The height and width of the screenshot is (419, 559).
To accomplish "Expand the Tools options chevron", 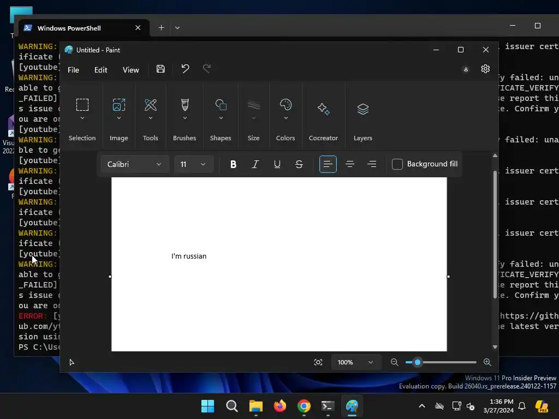I will [x=151, y=118].
